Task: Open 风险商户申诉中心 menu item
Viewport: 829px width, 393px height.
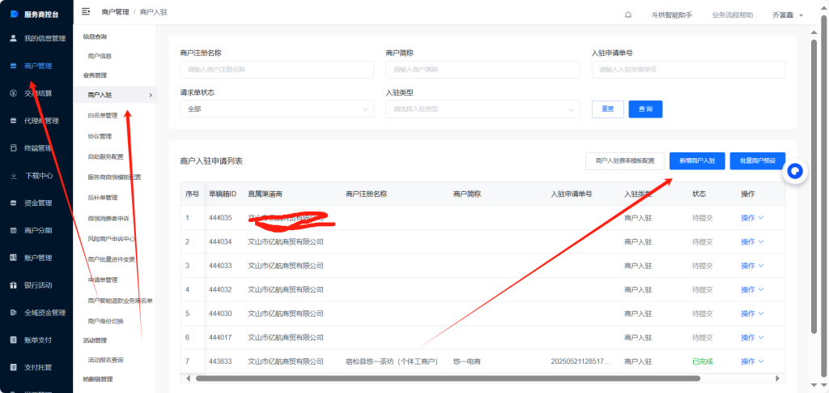Action: [112, 238]
